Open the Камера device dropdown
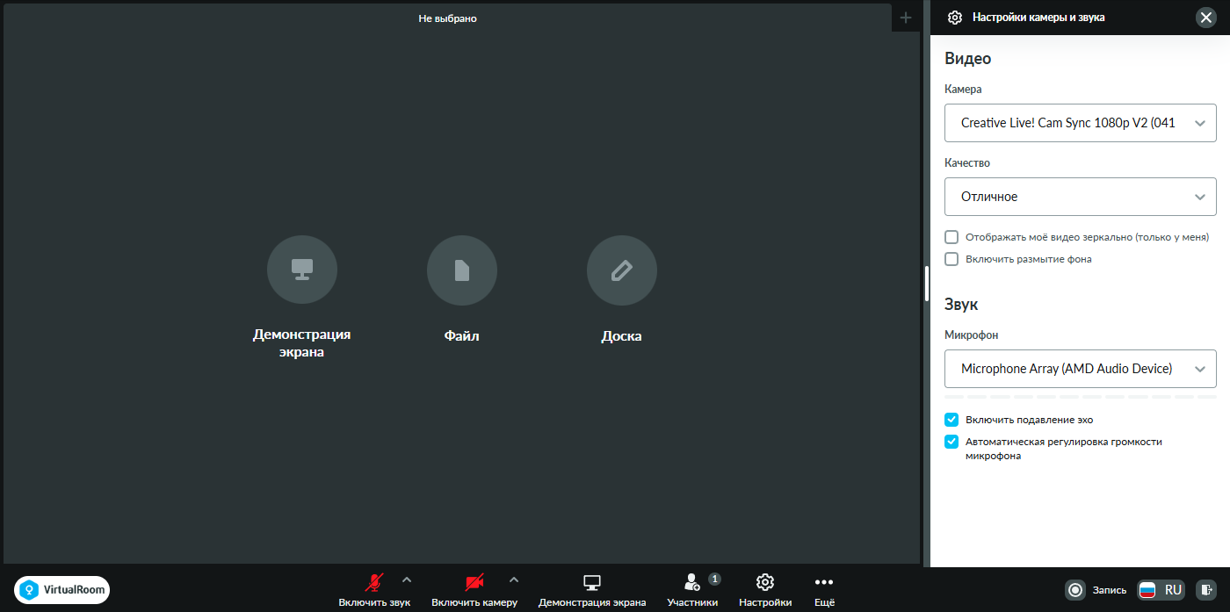Screen dimensions: 1230x612 (x=1081, y=123)
